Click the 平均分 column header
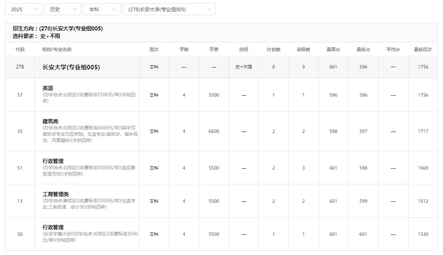443x255 pixels. click(x=393, y=49)
